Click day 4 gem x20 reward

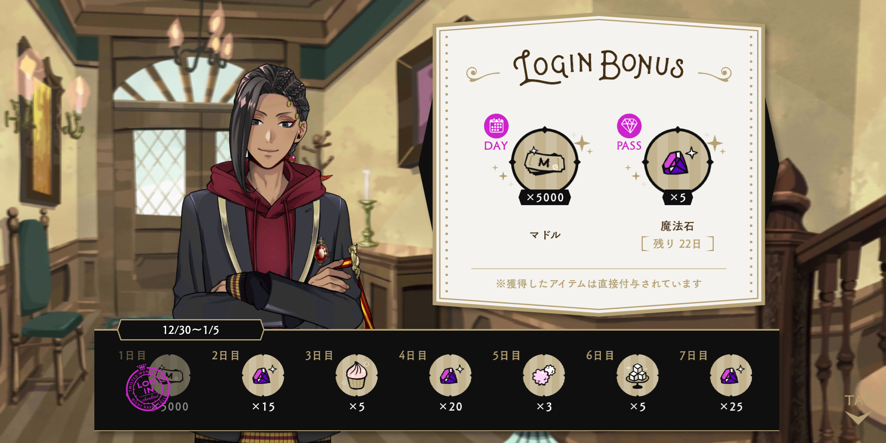pos(450,375)
